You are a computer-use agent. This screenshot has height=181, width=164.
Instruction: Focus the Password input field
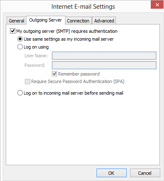104,65
